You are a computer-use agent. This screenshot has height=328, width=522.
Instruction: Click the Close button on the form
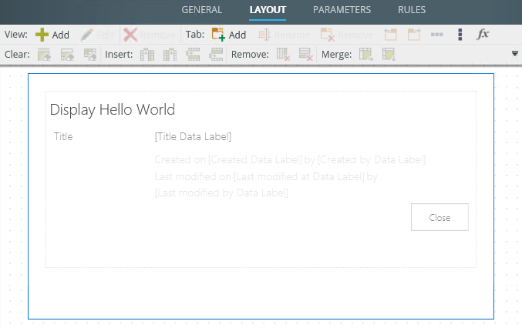439,217
